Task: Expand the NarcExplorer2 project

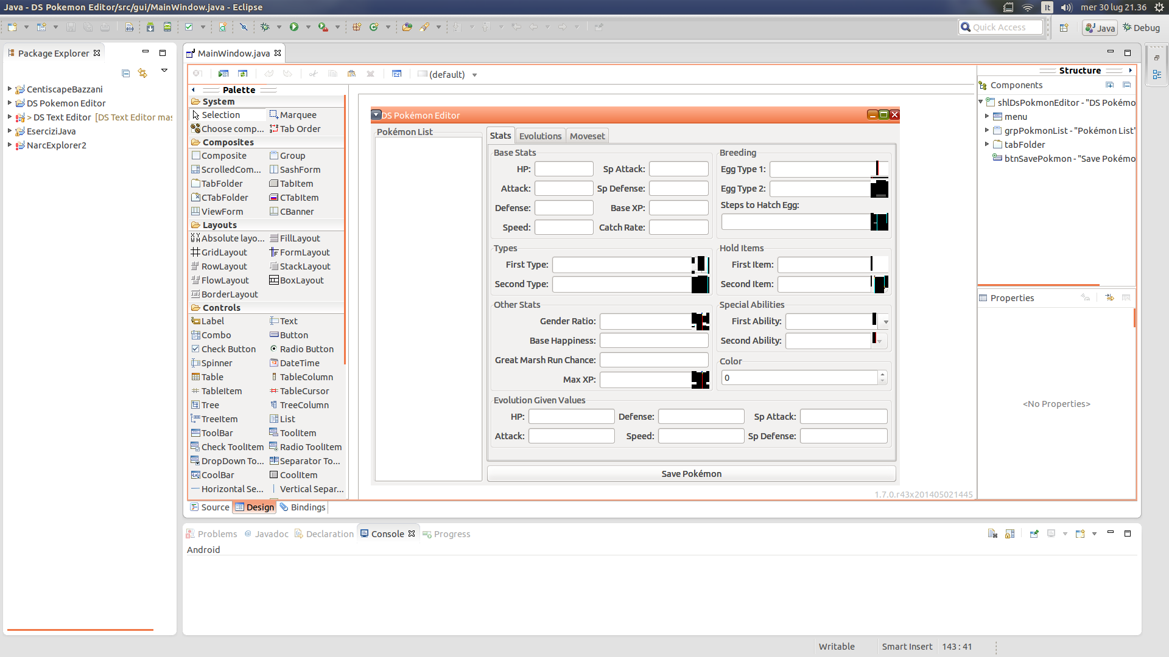Action: (10, 145)
